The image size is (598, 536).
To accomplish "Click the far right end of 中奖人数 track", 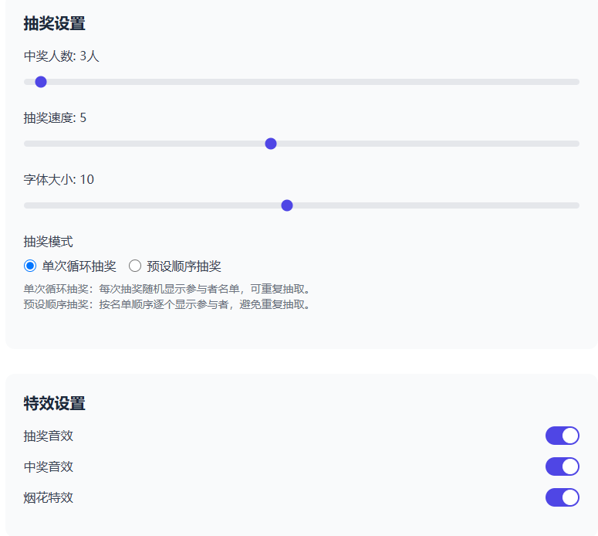I will click(x=576, y=82).
